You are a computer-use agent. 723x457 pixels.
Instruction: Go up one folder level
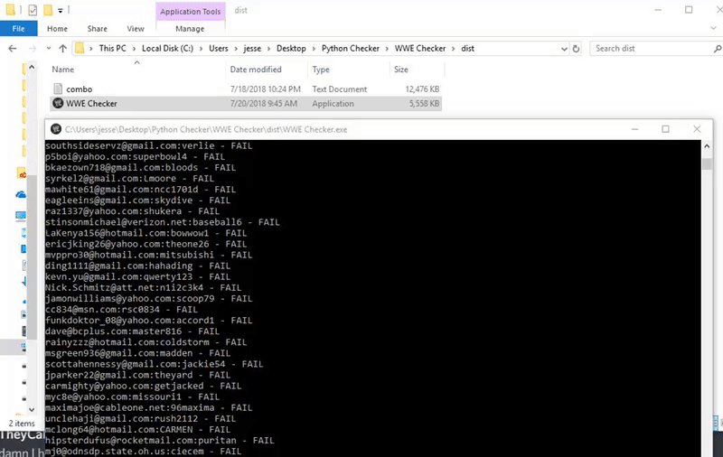point(62,49)
